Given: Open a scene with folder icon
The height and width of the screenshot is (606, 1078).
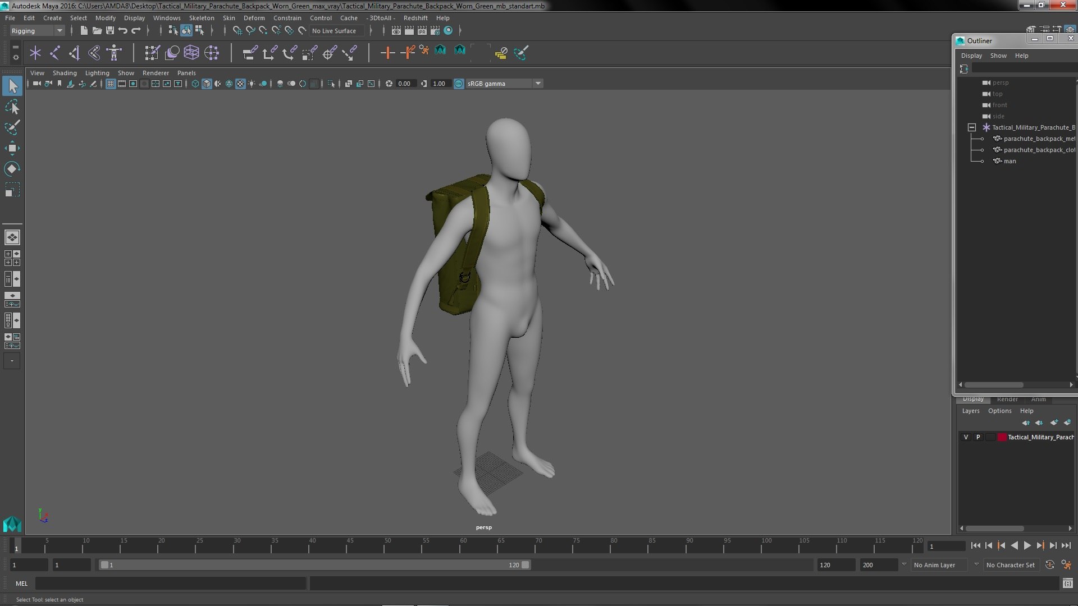Looking at the screenshot, I should 97,30.
